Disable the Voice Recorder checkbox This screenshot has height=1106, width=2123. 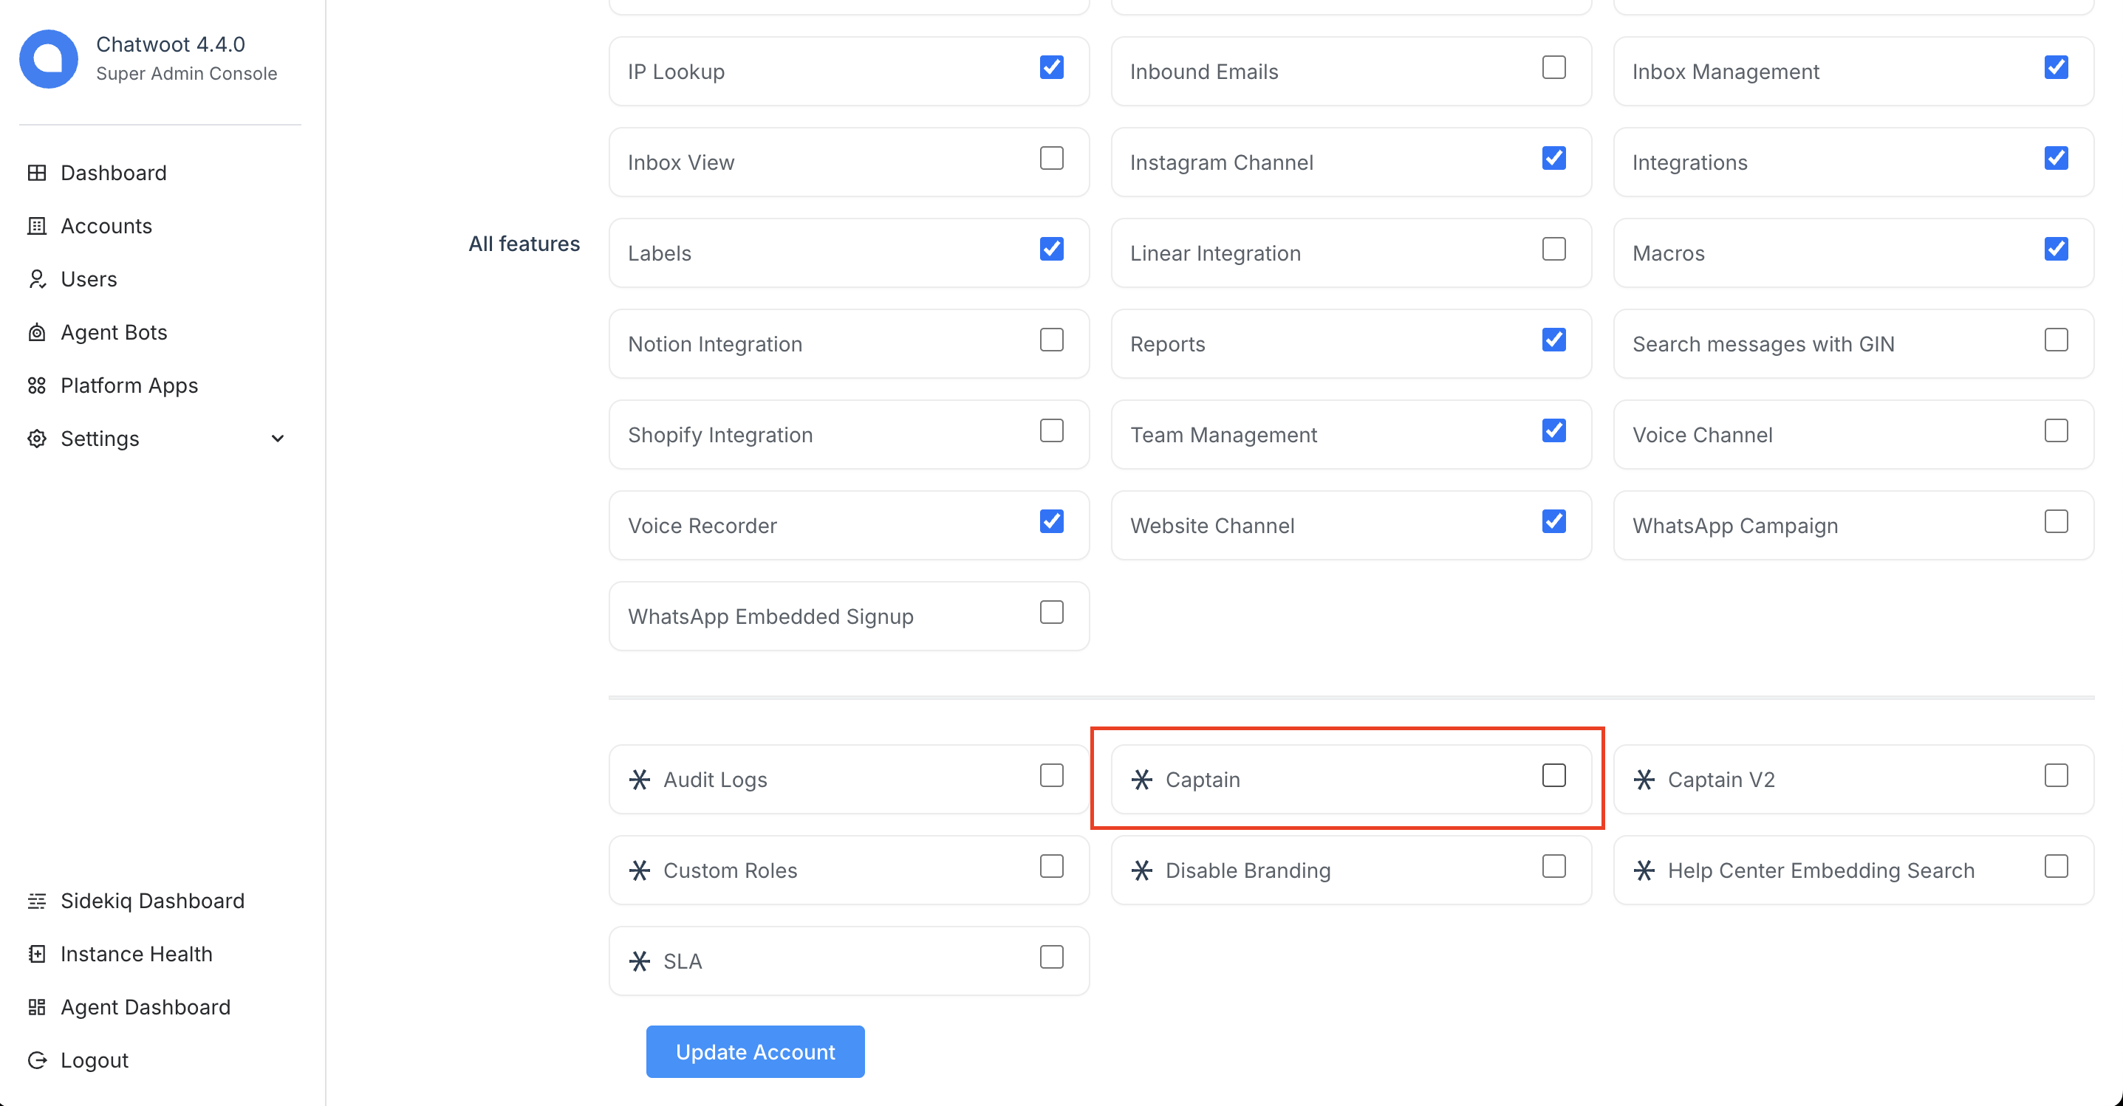click(1052, 521)
